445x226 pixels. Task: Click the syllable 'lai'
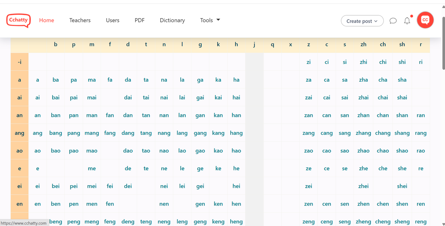point(182,97)
